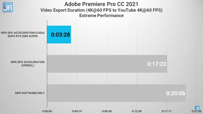
Task: Click the 0:03:28 data label
Action: point(60,35)
